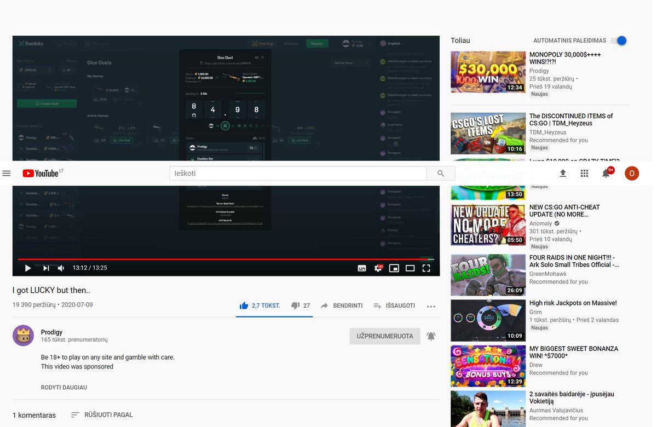This screenshot has width=657, height=427.
Task: Seek within the video progress bar
Action: pyautogui.click(x=226, y=259)
